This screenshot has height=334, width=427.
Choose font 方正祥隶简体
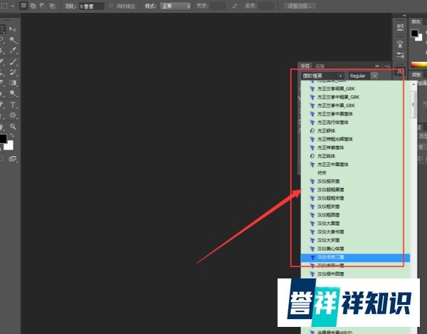[355, 147]
